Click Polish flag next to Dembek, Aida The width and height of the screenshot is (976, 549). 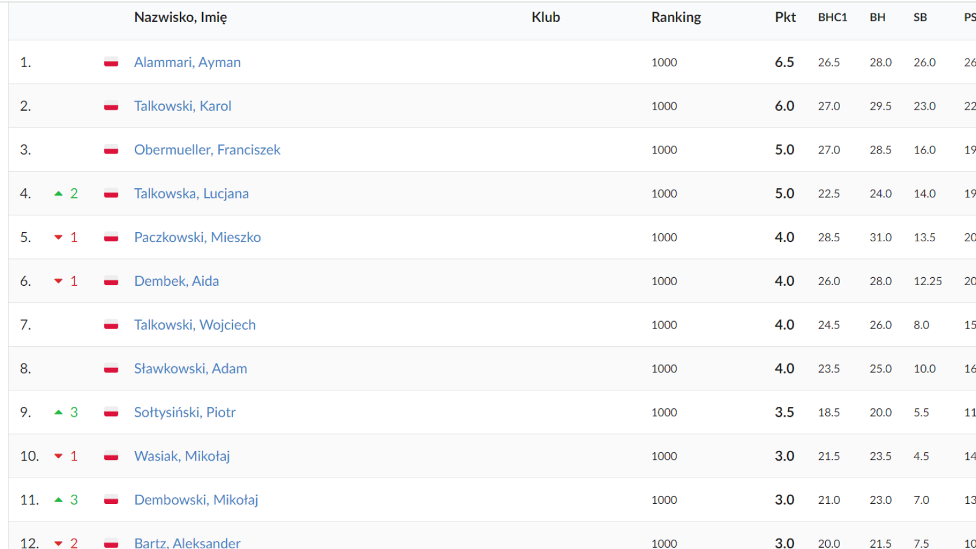tap(111, 282)
